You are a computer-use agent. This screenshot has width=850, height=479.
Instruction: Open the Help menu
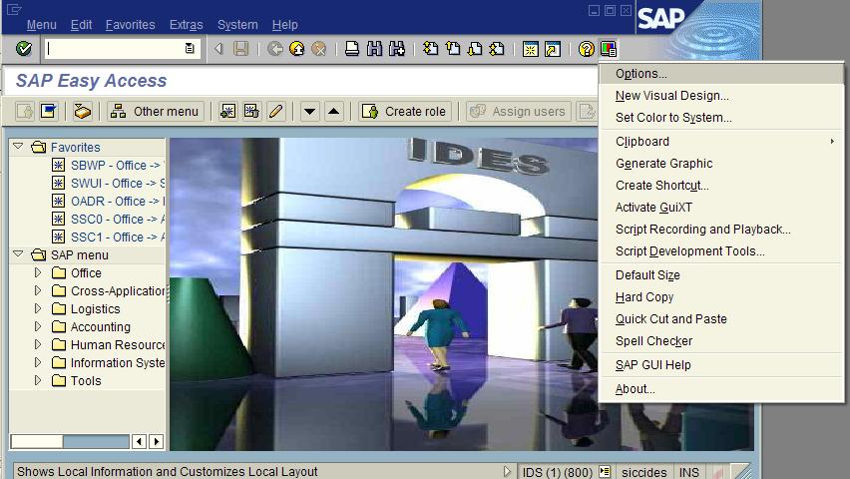coord(284,25)
